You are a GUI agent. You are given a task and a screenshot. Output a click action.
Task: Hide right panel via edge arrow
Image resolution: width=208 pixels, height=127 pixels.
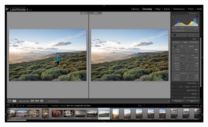(x=202, y=58)
